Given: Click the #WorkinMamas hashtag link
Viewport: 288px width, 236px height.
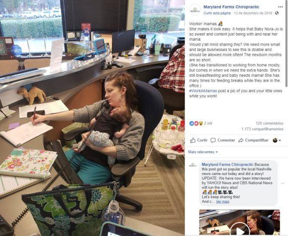Looking at the screenshot, I should [203, 91].
